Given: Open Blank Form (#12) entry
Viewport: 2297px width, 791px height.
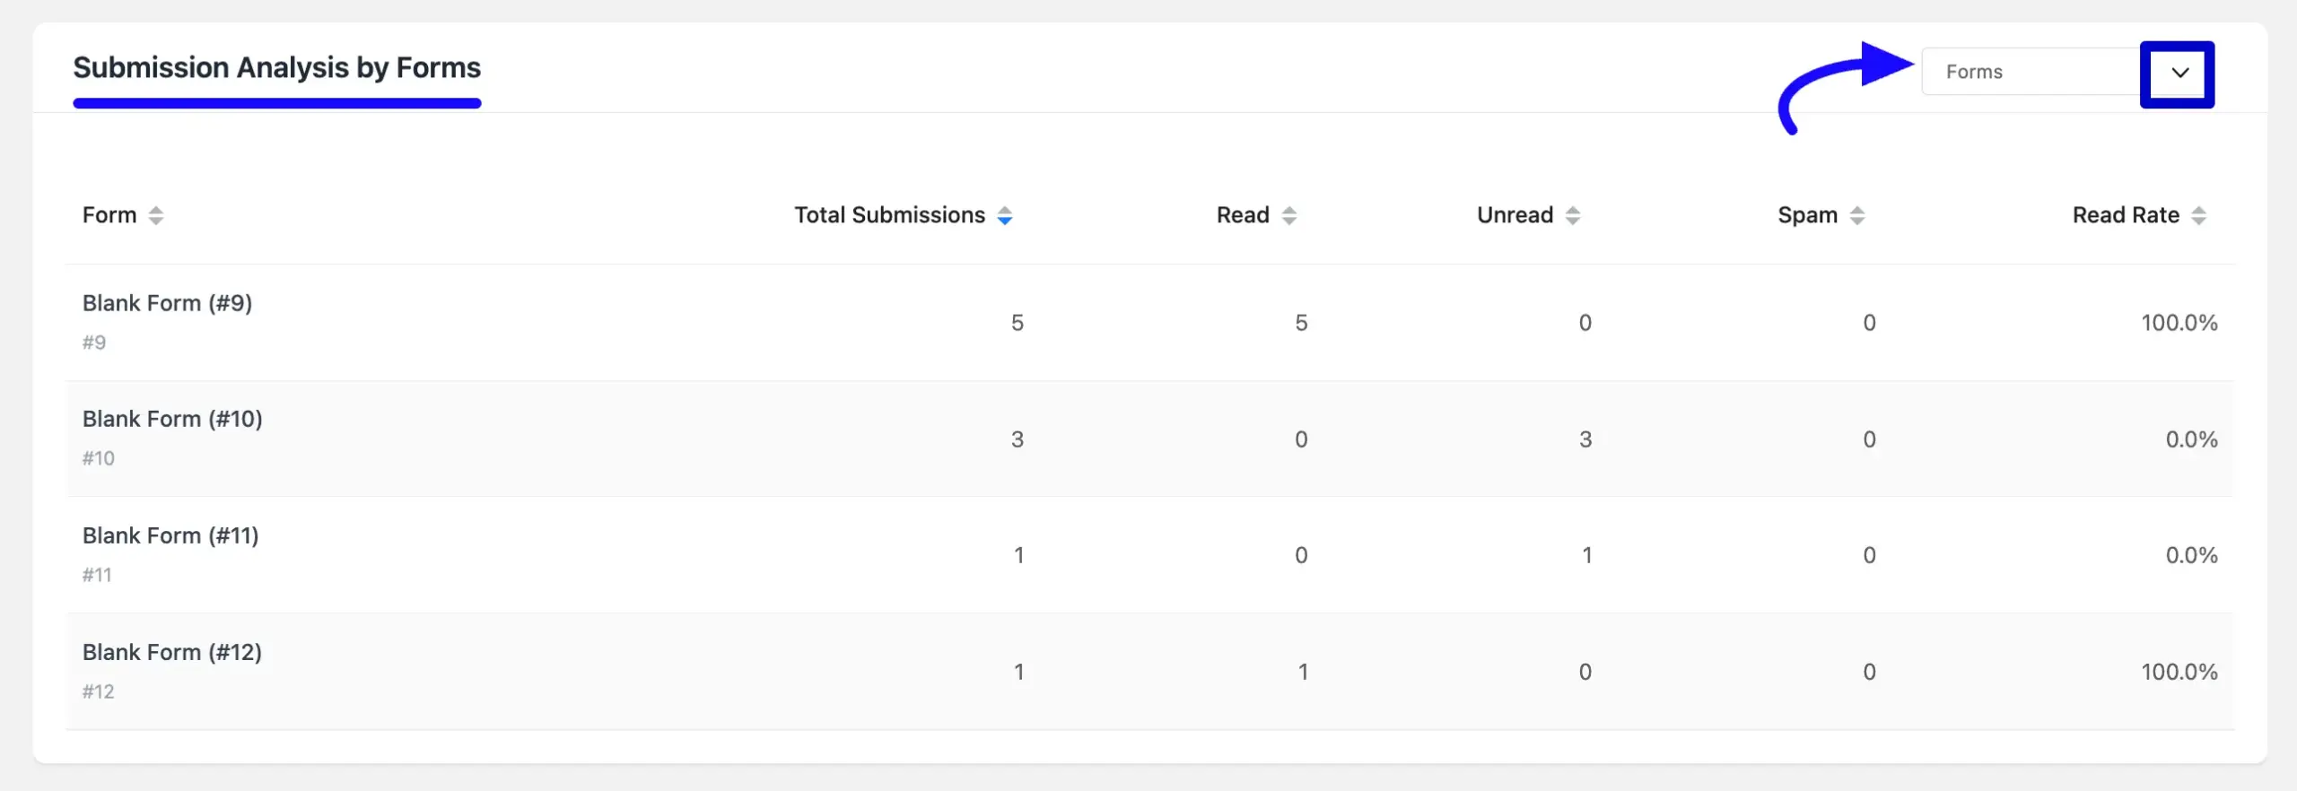Looking at the screenshot, I should (x=172, y=652).
